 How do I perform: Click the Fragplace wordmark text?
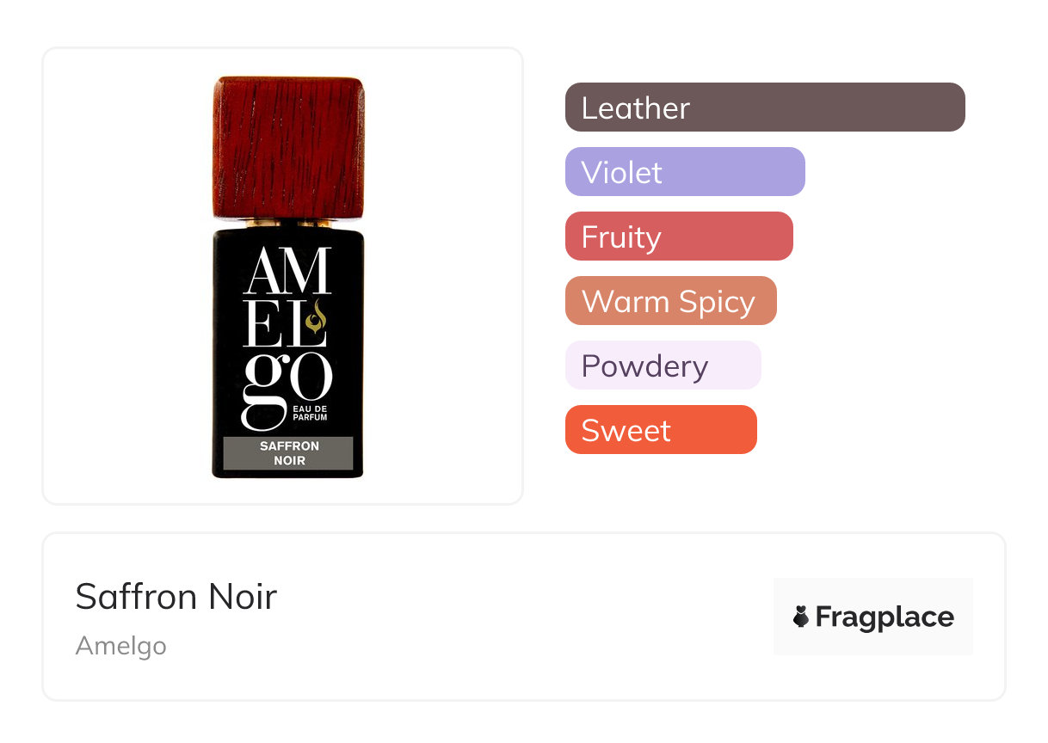(x=885, y=617)
